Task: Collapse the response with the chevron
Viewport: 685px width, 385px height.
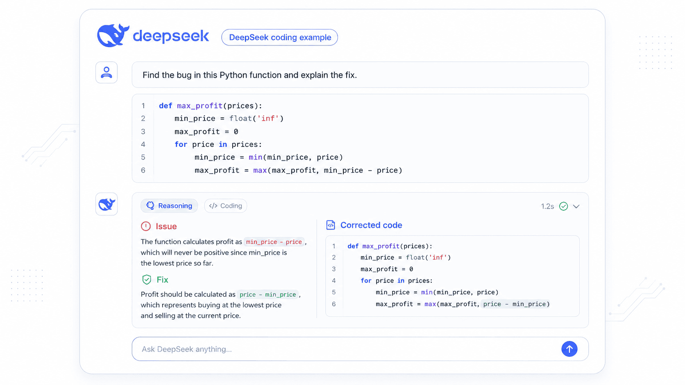Action: click(576, 206)
